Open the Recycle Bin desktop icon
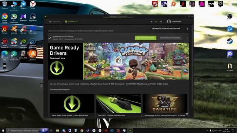Viewport: 237px width, 133px height. point(4,5)
